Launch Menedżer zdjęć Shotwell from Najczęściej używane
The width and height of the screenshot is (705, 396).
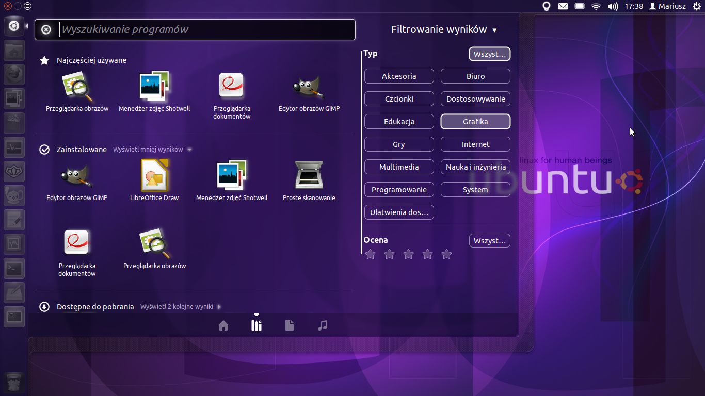tap(154, 91)
